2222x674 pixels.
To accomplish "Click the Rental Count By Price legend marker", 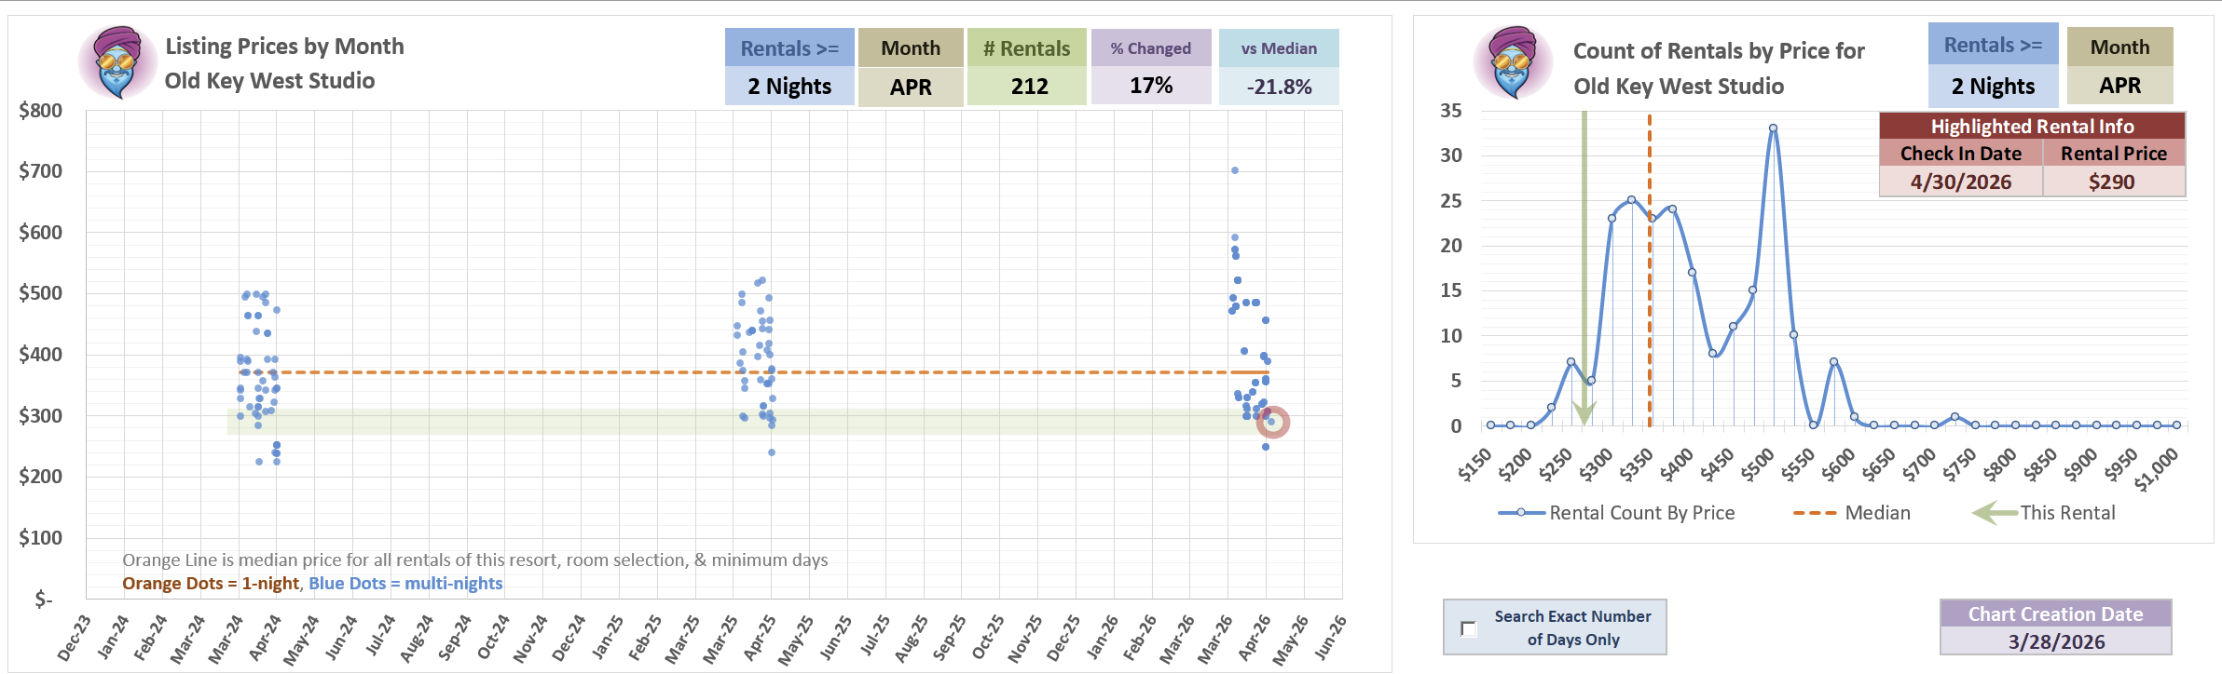I will coord(1521,513).
